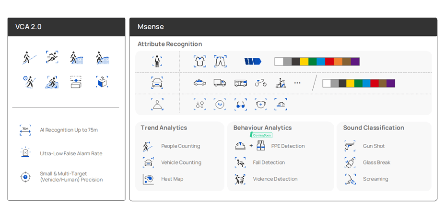446x215 pixels.
Task: Select the false alarm siren icon
Action: [x=25, y=153]
